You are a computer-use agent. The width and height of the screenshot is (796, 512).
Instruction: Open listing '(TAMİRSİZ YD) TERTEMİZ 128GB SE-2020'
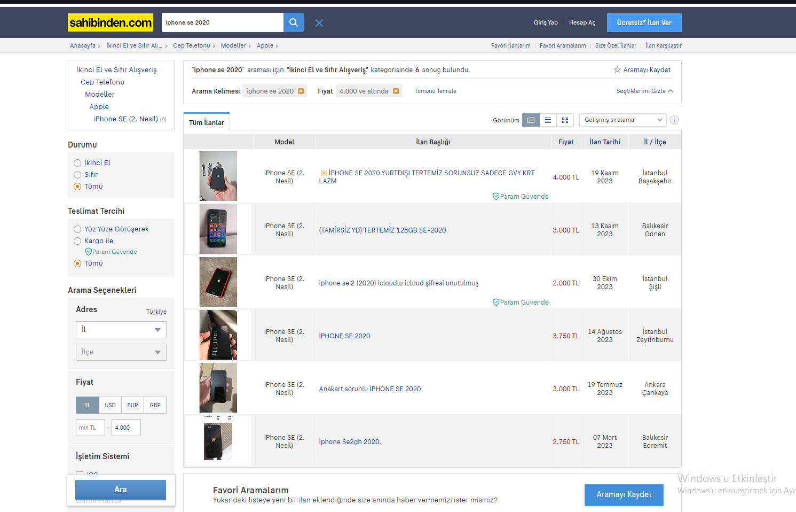[x=382, y=230]
